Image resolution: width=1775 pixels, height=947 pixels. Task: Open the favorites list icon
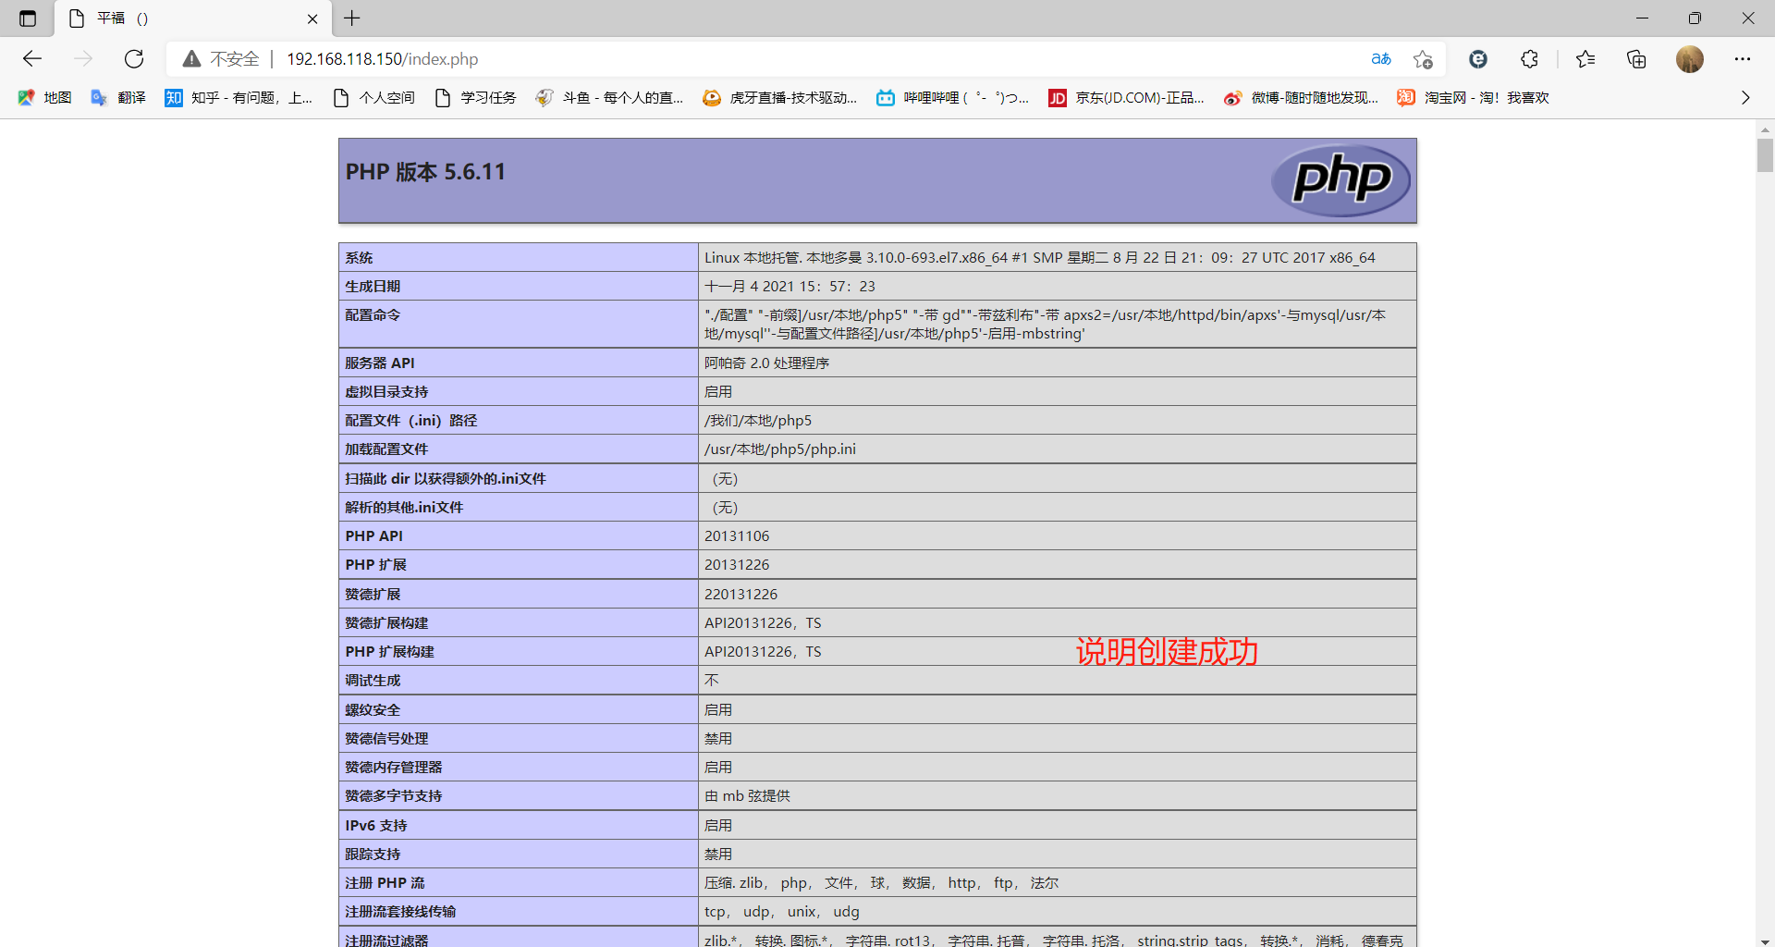(x=1585, y=59)
